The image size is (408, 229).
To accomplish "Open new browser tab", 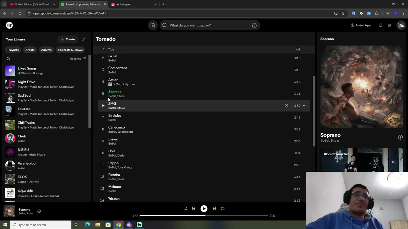I will 163,4.
